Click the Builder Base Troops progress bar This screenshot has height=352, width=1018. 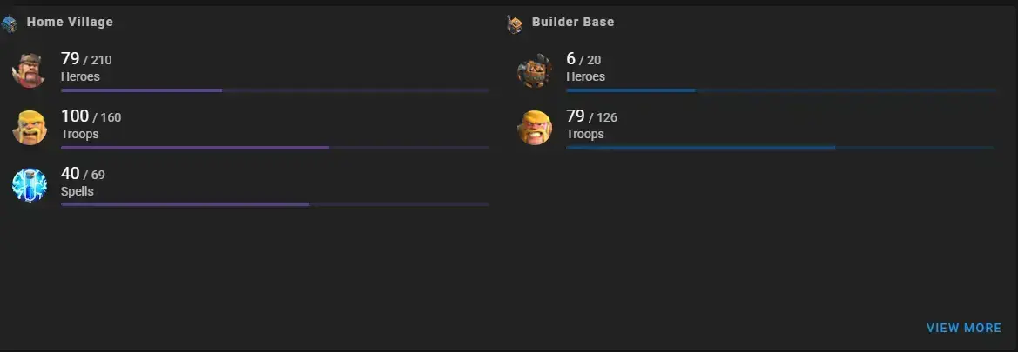(780, 148)
